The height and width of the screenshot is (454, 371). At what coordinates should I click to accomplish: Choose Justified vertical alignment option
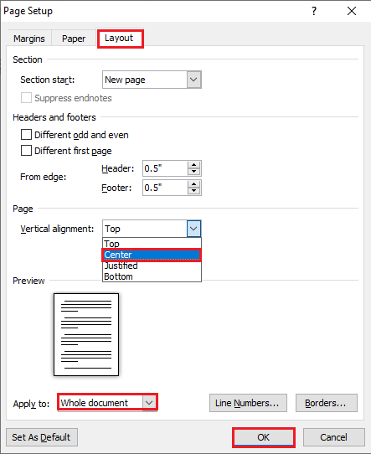click(152, 266)
